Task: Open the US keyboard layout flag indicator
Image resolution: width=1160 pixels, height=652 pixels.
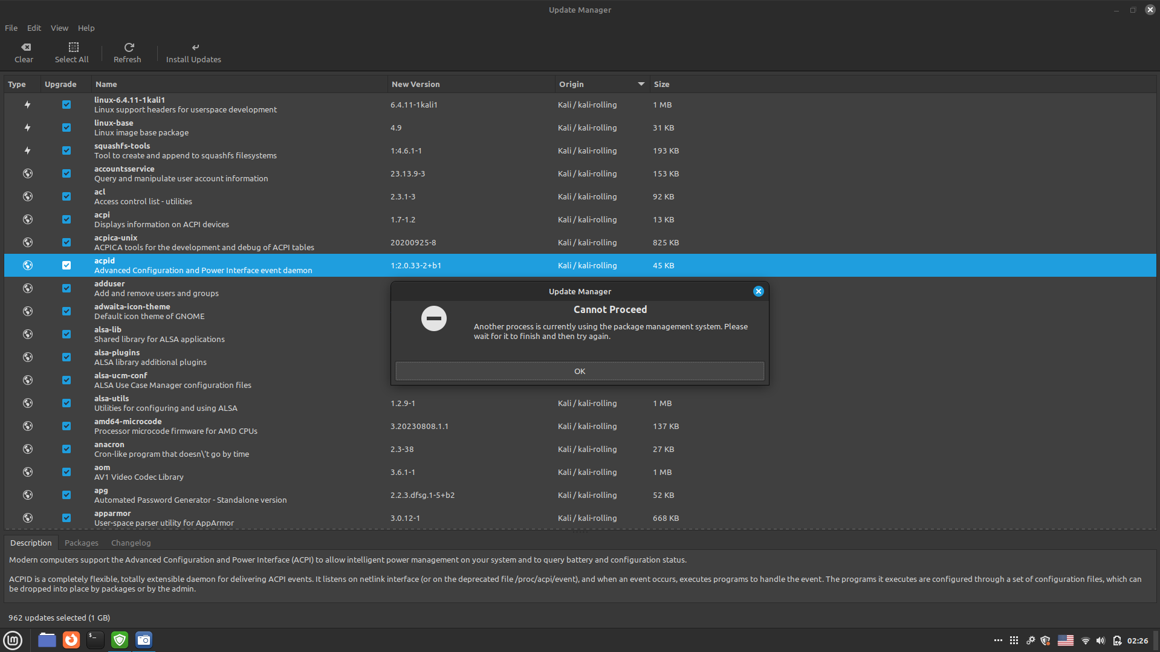Action: (1066, 641)
